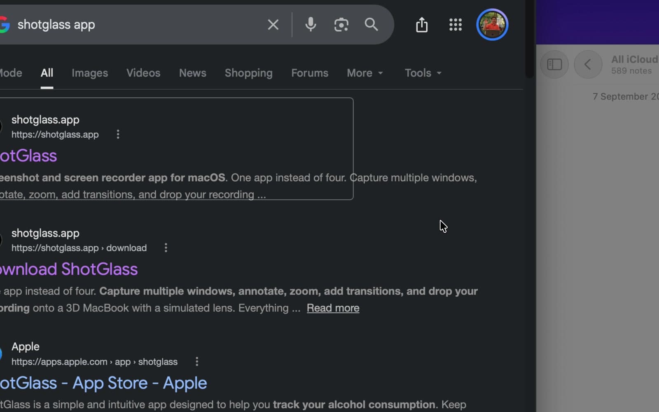Viewport: 659px width, 412px height.
Task: Click the apps.apple.com › app › shotglass URL
Action: (x=94, y=362)
